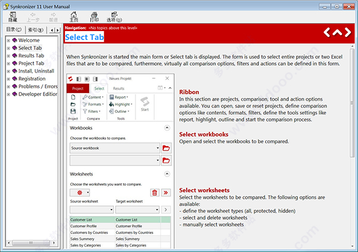Click the Save project disk icon in ribbon

coord(73,111)
